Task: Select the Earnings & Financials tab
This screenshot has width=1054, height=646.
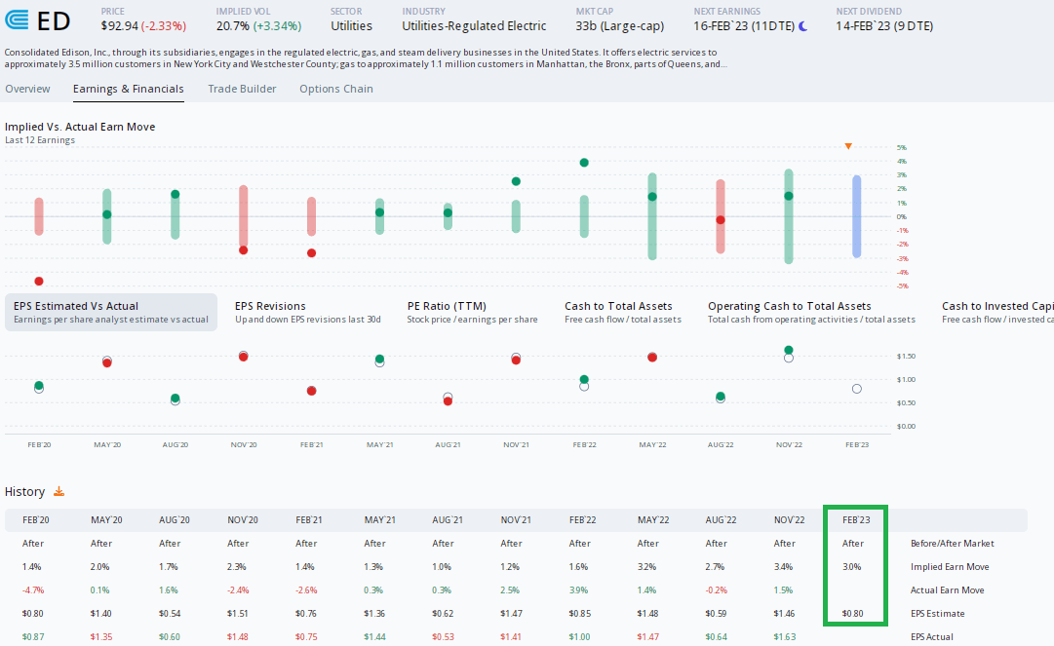Action: (129, 89)
